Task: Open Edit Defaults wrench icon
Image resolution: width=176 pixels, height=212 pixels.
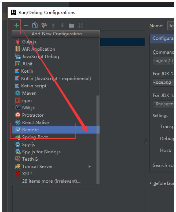Action: [x=44, y=25]
